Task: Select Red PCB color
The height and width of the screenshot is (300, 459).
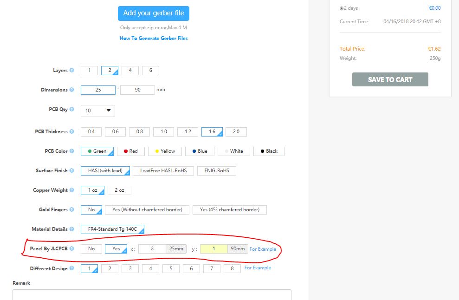Action: click(130, 151)
